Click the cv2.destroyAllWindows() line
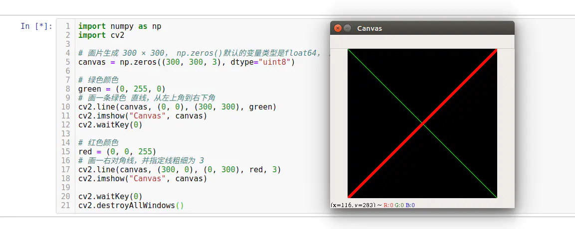The height and width of the screenshot is (229, 575). 131,206
